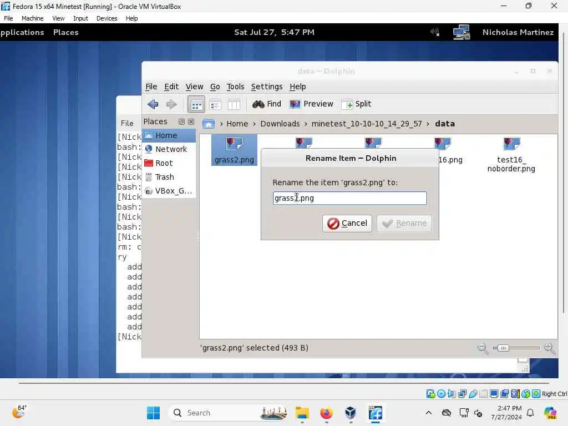Open File Explorer from taskbar
The width and height of the screenshot is (568, 426).
302,413
